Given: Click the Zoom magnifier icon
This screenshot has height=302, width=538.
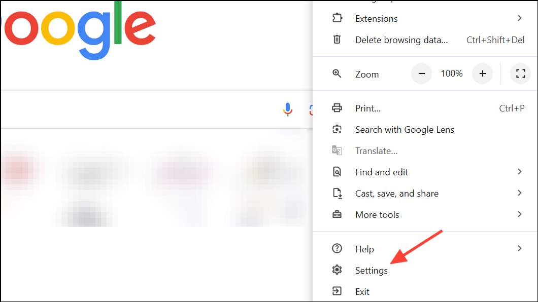Looking at the screenshot, I should point(337,74).
